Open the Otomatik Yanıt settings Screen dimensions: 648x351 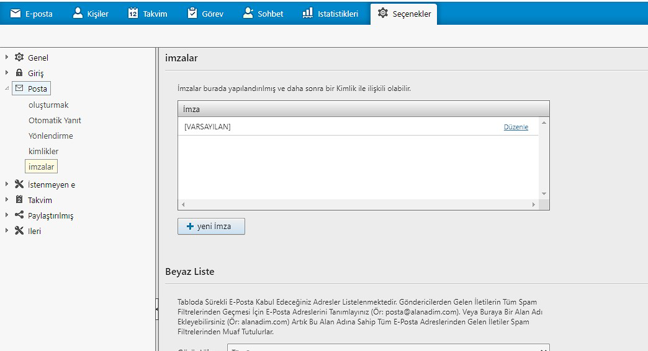[55, 120]
